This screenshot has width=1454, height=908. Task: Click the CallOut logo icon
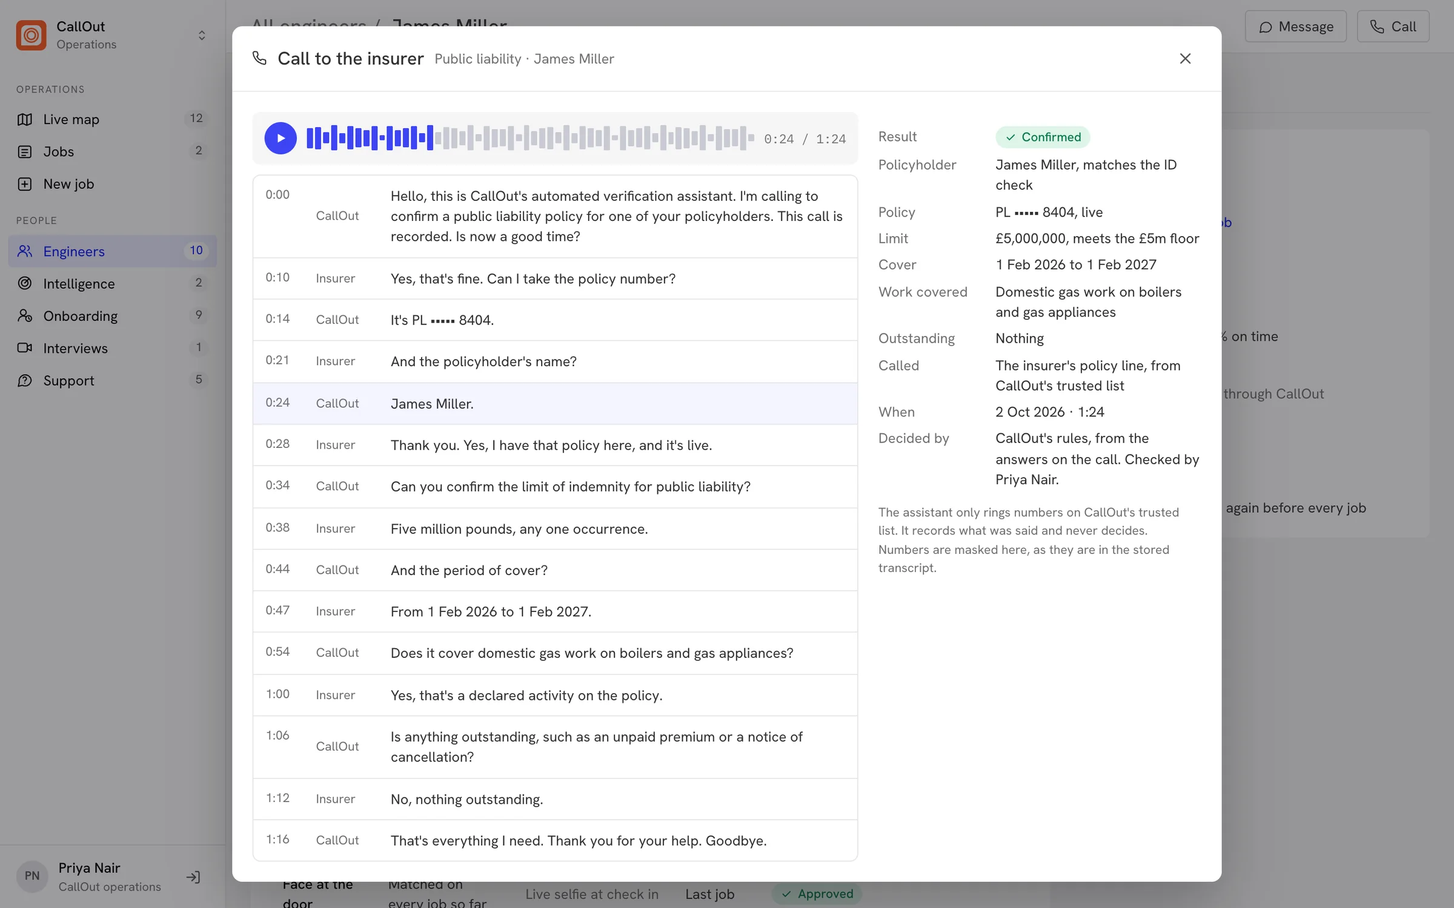[31, 35]
